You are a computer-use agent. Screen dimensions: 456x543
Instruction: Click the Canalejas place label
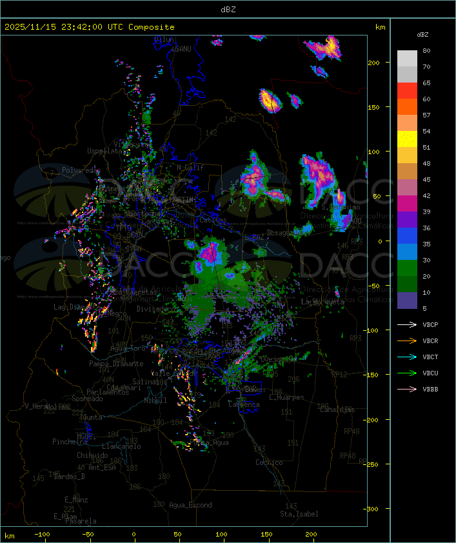tap(337, 410)
